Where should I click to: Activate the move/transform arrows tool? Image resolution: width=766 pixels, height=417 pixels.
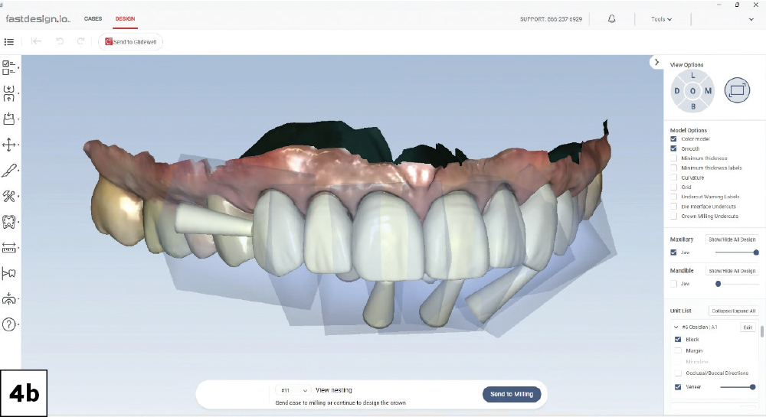pos(8,145)
